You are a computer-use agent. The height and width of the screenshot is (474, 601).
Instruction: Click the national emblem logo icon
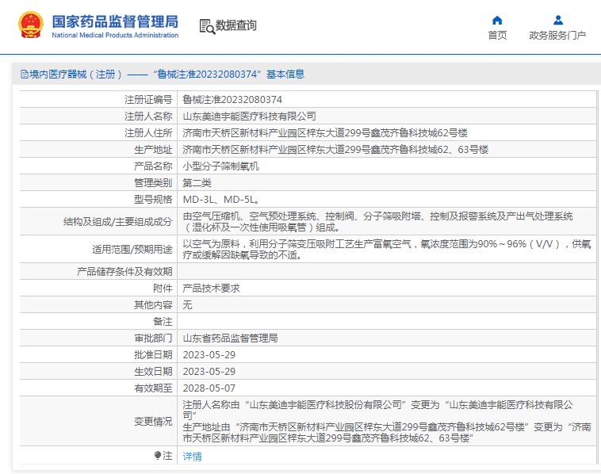[31, 25]
